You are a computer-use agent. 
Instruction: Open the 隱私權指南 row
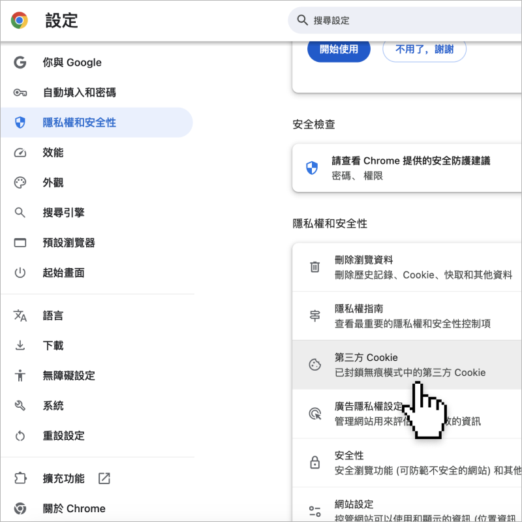click(407, 316)
